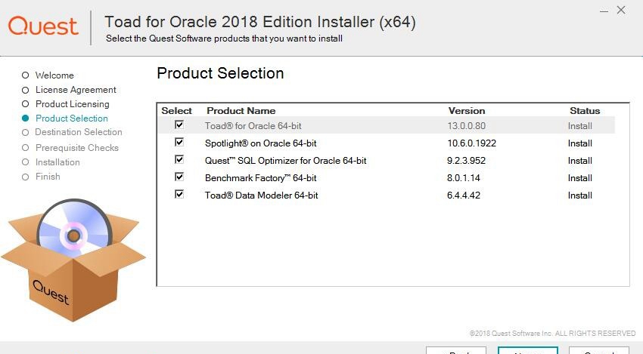Click 'Quest SQL Optimizer for Oracle 64-bit' name
Image resolution: width=643 pixels, height=354 pixels.
[285, 161]
